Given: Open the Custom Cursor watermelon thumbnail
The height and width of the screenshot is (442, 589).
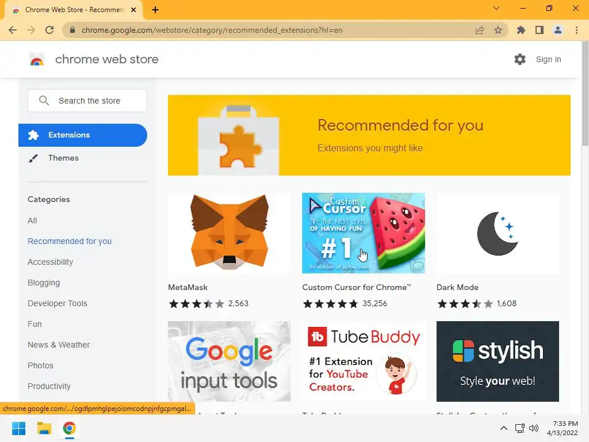Looking at the screenshot, I should click(364, 233).
